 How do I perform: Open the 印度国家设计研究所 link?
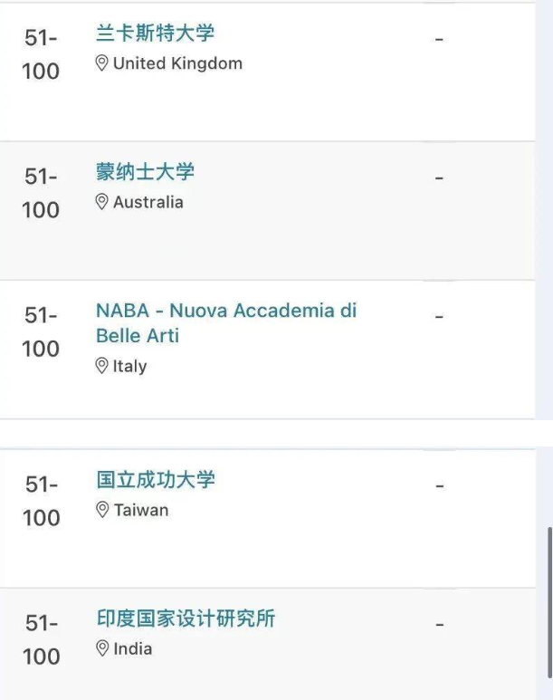point(186,618)
